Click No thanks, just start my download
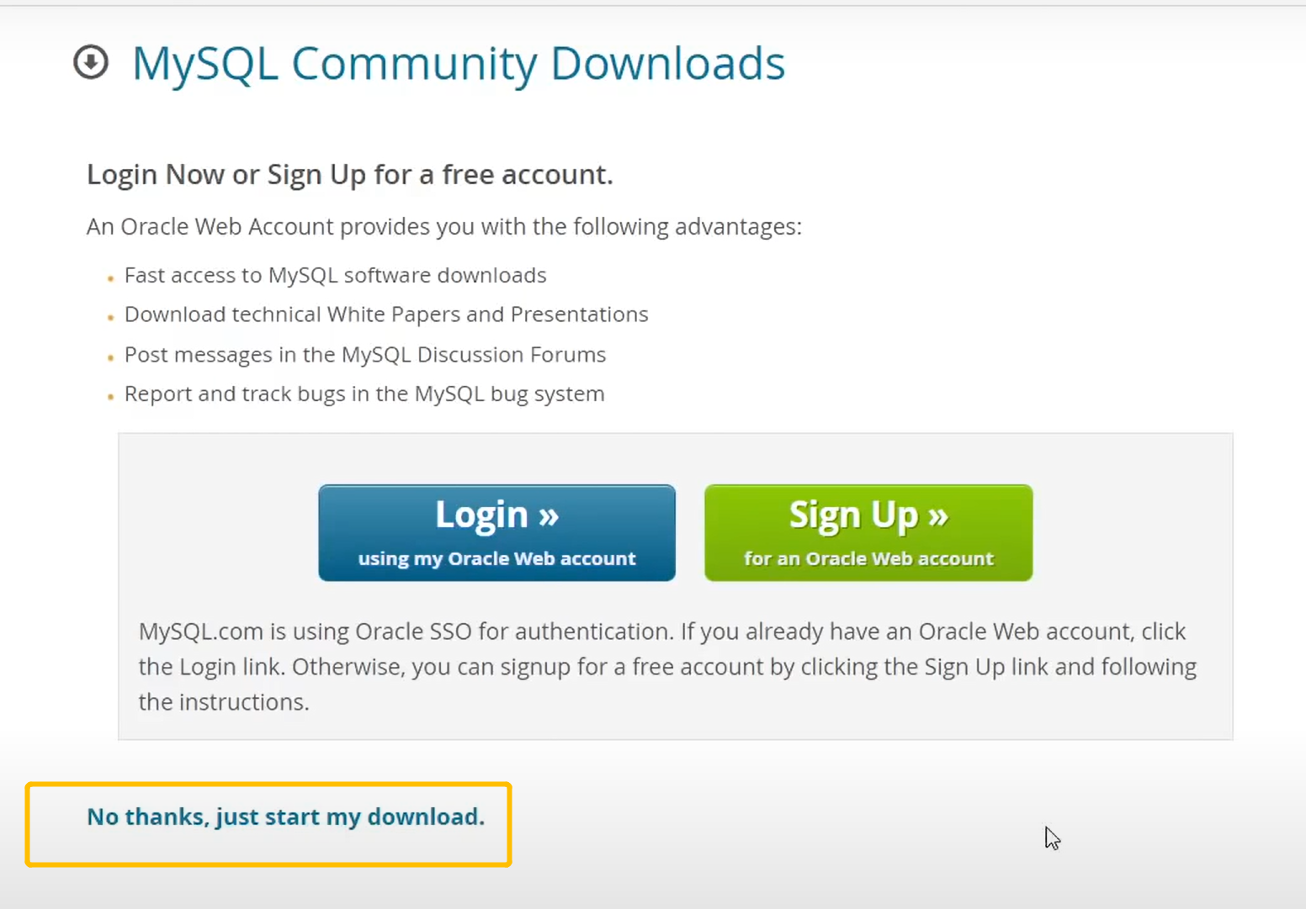The width and height of the screenshot is (1306, 909). tap(285, 817)
